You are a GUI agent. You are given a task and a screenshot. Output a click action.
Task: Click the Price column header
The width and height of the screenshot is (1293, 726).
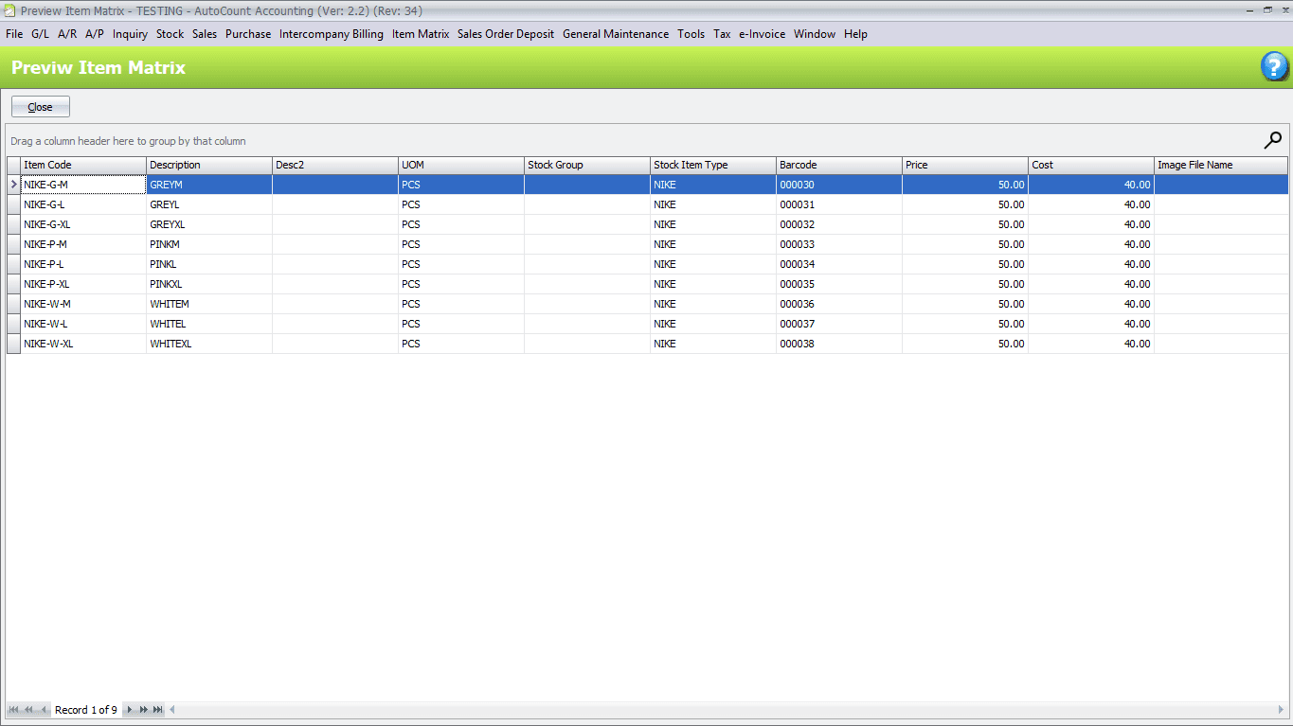click(964, 165)
